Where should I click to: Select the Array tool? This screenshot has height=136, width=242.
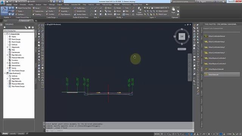click(x=126, y=14)
